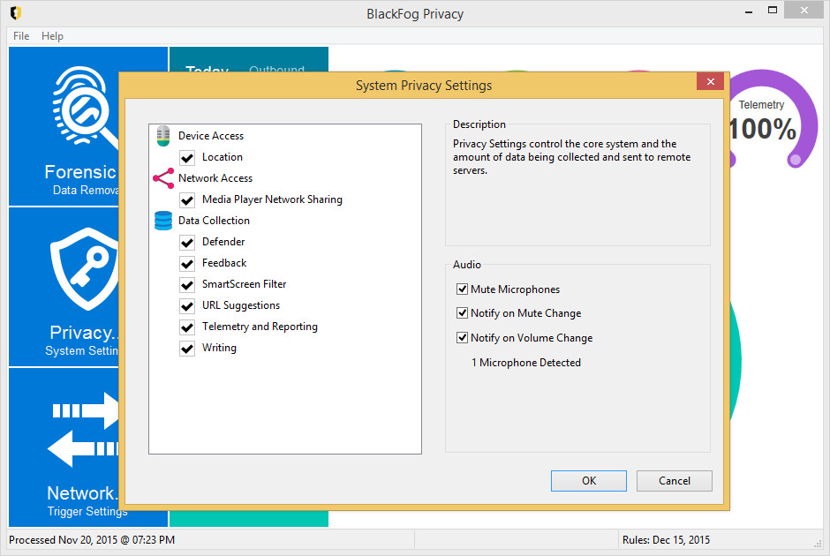Disable Notify on Volume Change
830x556 pixels.
click(x=462, y=337)
